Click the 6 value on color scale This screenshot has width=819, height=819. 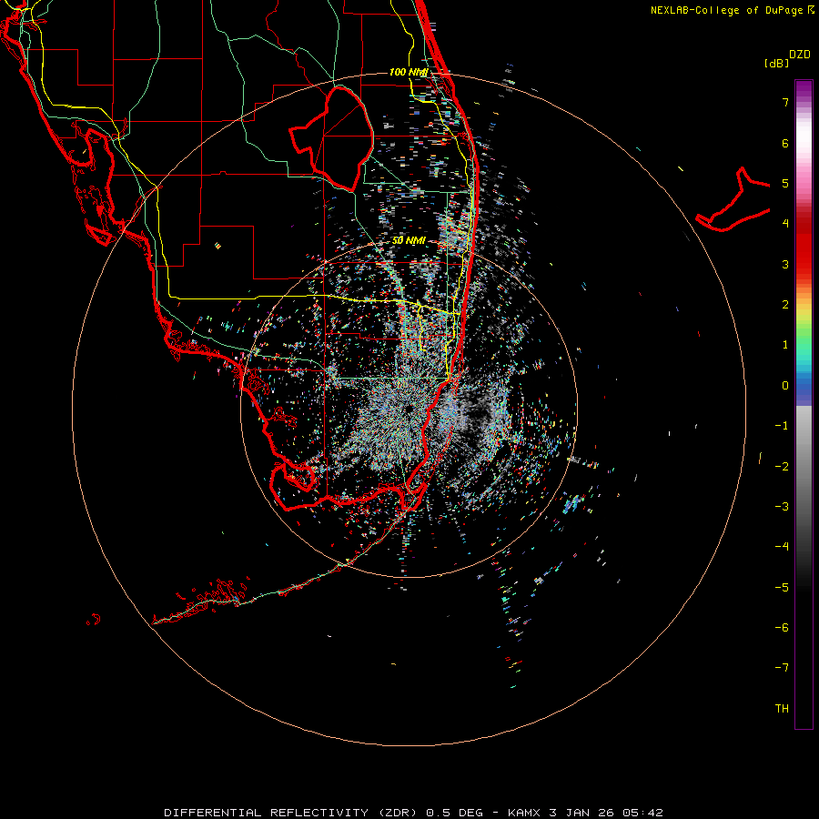pyautogui.click(x=785, y=143)
